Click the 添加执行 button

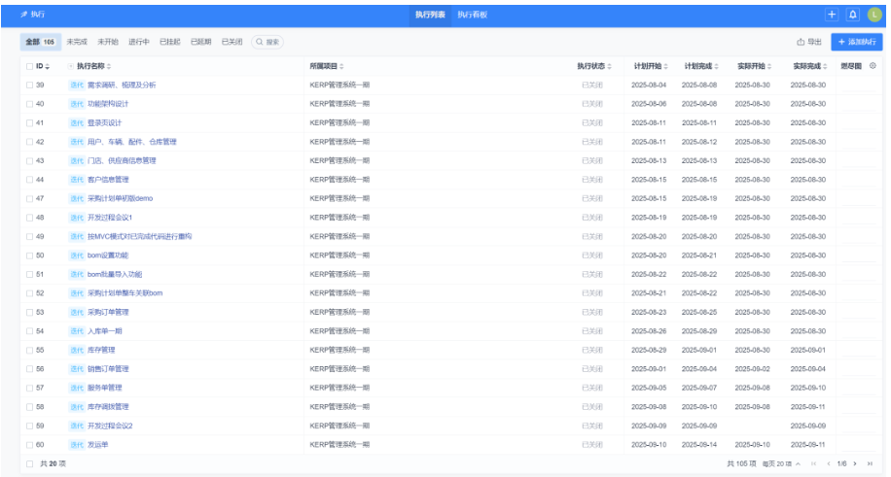point(856,42)
